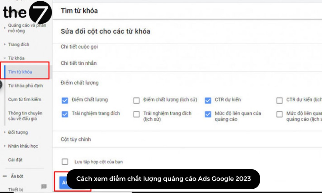Uncheck "Trải nghiệm trang đích"
The image size is (322, 193).
pyautogui.click(x=65, y=114)
